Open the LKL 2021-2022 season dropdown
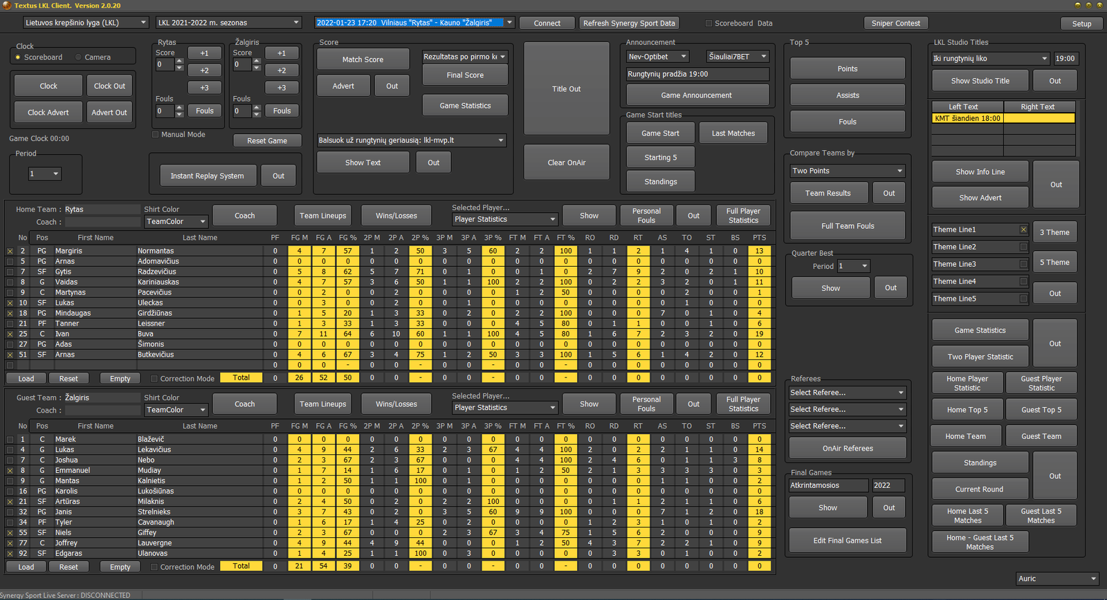This screenshot has height=600, width=1107. coord(228,23)
